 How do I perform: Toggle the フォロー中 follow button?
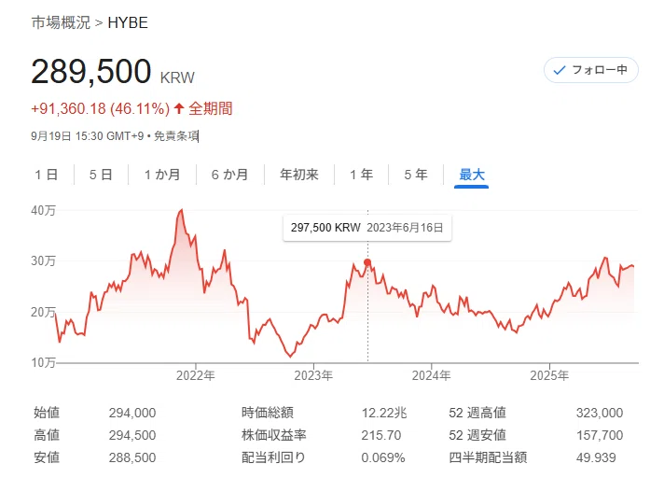point(590,70)
